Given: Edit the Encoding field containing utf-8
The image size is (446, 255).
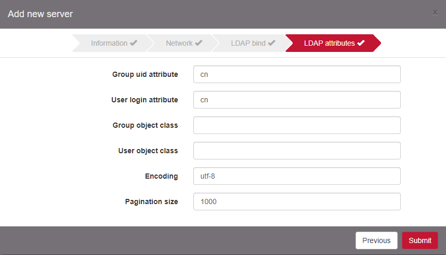Looking at the screenshot, I should (x=296, y=176).
